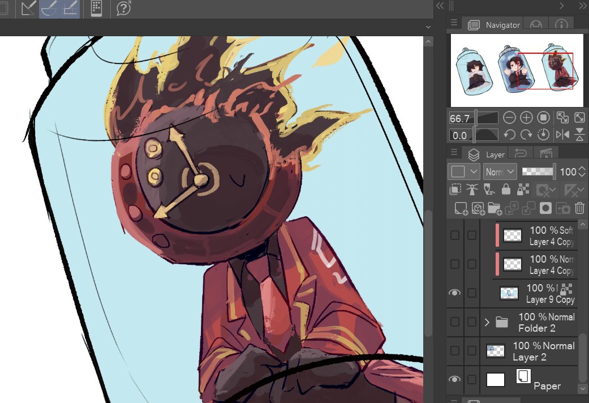Create New Layer Folder icon
Image resolution: width=589 pixels, height=403 pixels.
click(495, 208)
